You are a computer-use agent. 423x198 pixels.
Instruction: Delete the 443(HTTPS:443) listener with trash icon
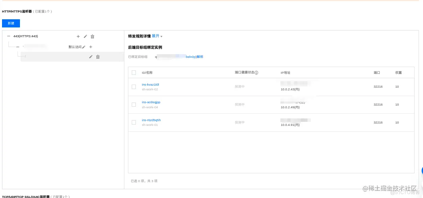coord(93,36)
